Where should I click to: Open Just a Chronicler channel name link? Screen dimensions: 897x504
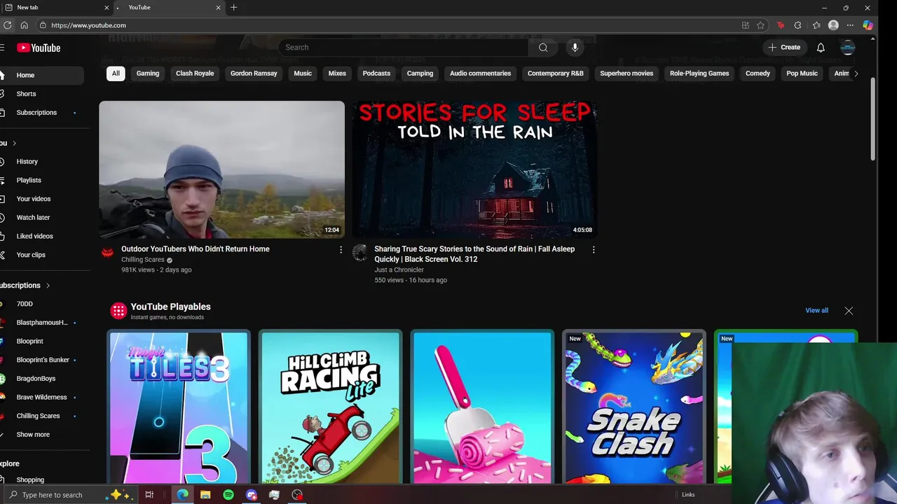click(399, 269)
